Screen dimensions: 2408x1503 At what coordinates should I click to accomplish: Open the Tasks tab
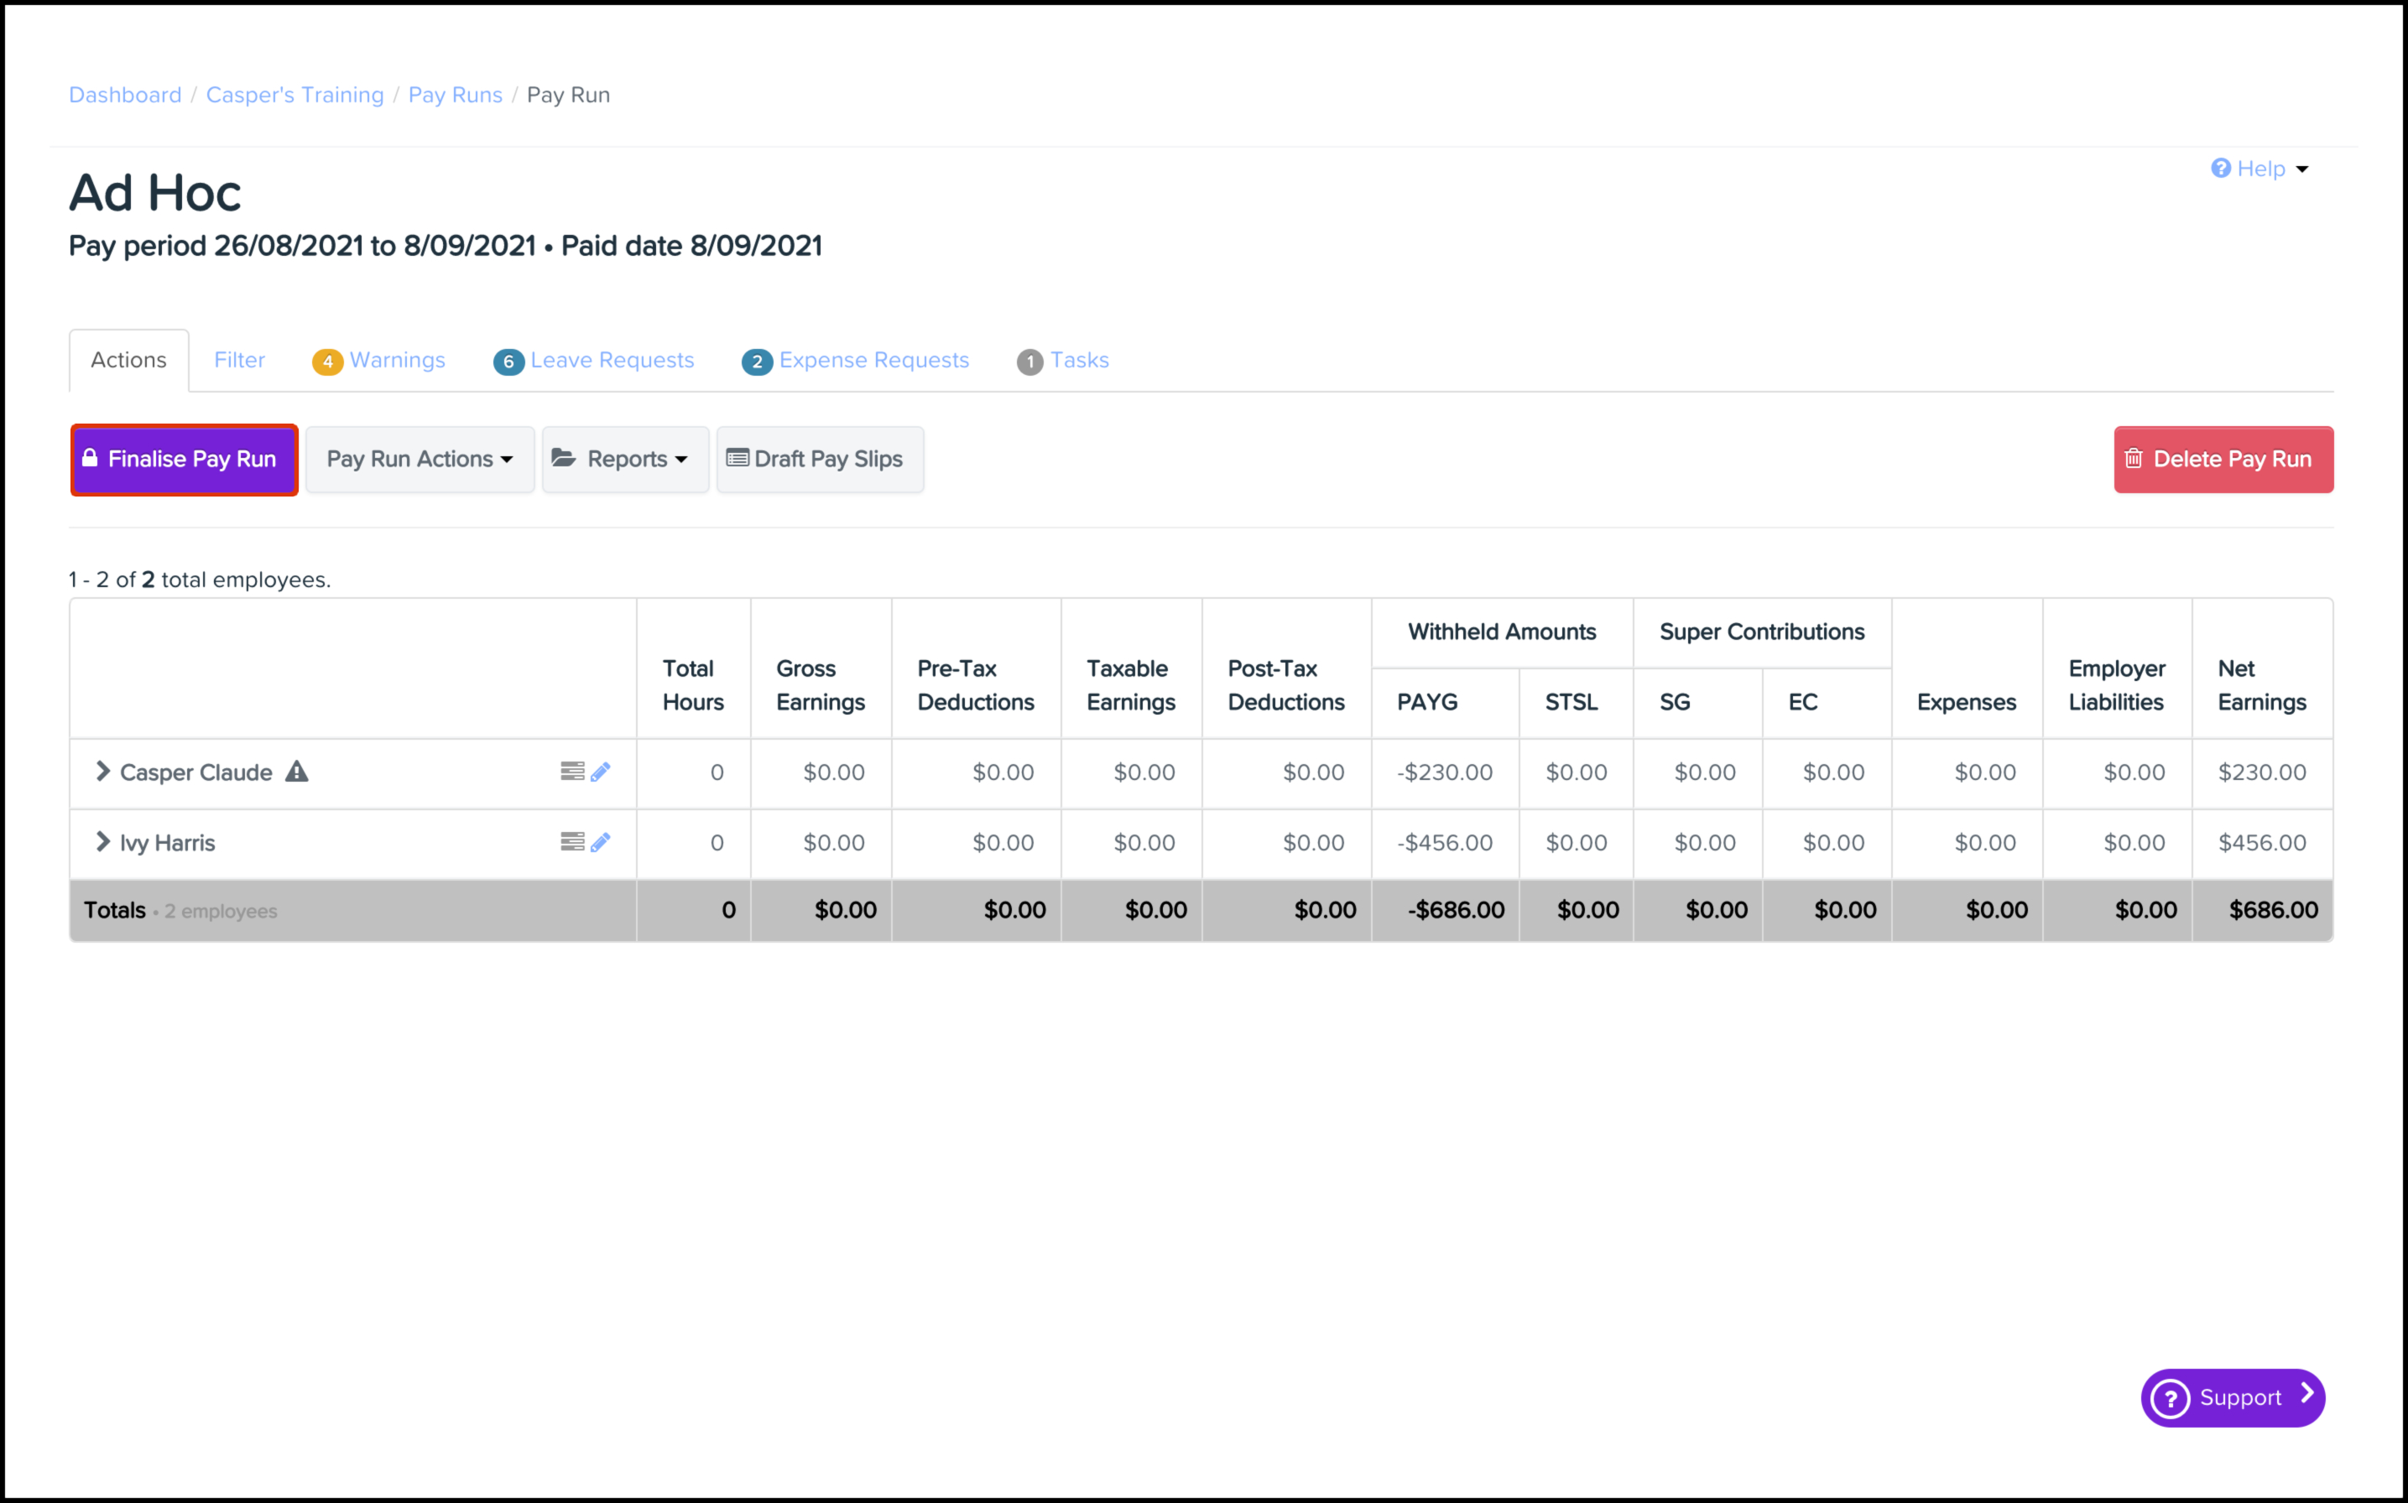pos(1064,361)
